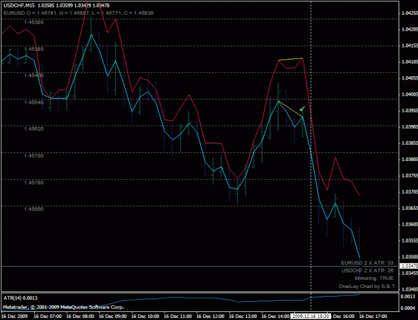Click the 0.0004 ATR scale value
This screenshot has height=320, width=418.
[409, 308]
